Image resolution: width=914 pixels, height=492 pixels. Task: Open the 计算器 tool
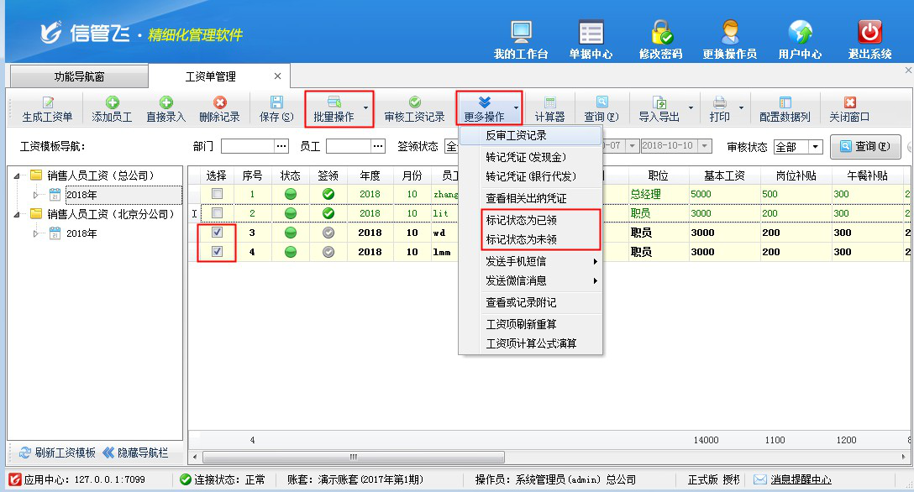point(549,109)
